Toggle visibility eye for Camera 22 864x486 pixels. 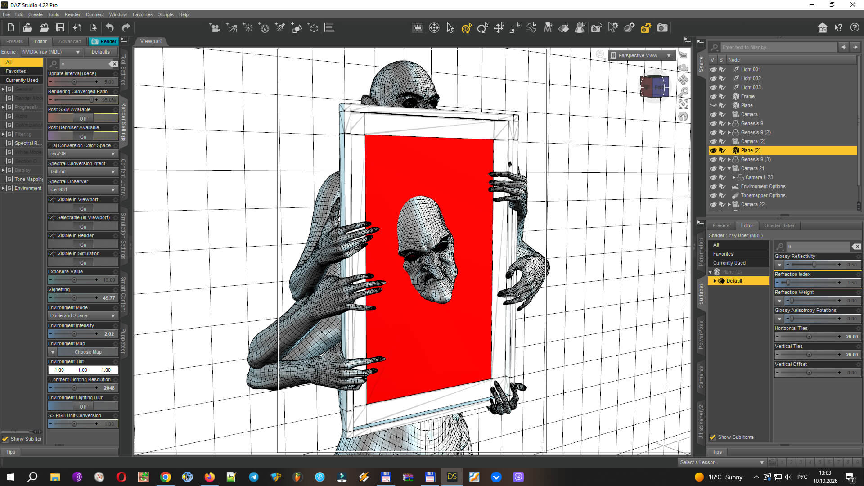tap(713, 204)
